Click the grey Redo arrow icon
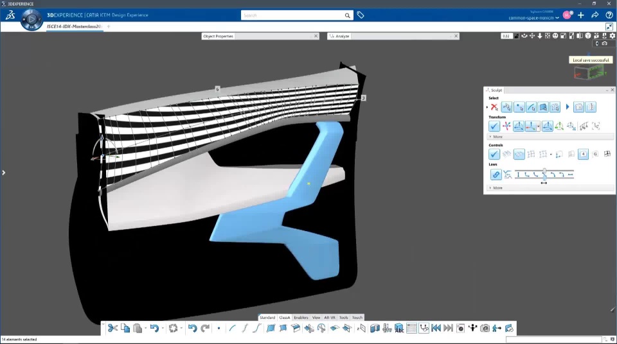Viewport: 617px width, 344px height. click(205, 328)
